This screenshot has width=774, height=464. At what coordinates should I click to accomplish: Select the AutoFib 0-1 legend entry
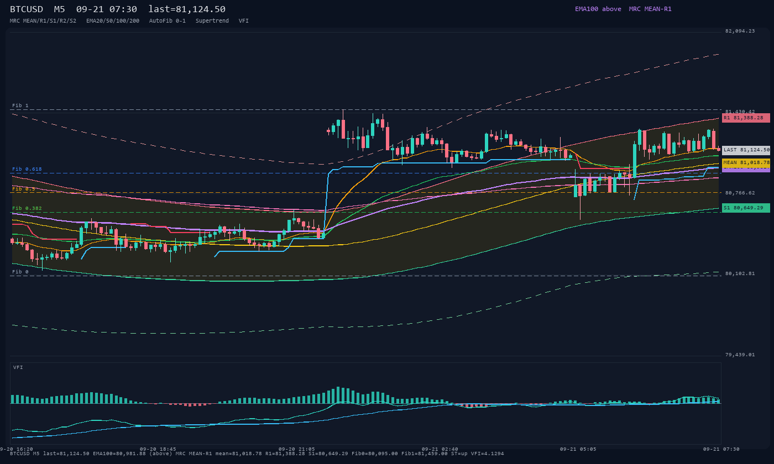(168, 20)
